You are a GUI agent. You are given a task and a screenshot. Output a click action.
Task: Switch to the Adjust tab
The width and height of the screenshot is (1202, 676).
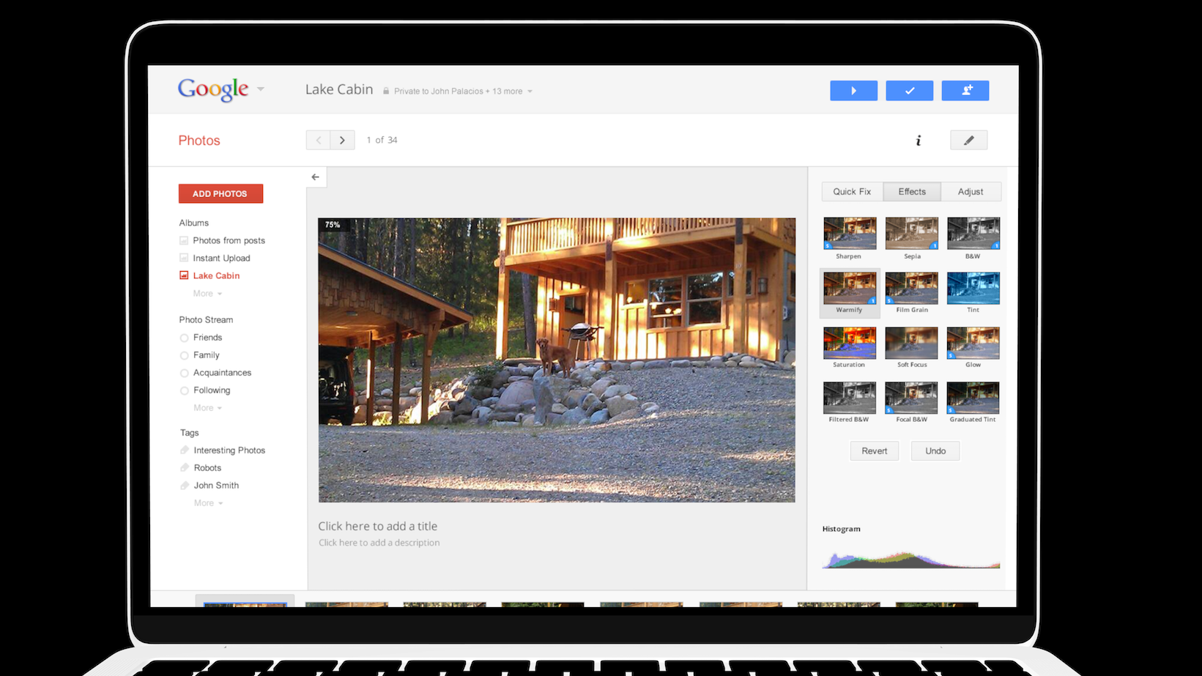pyautogui.click(x=971, y=192)
